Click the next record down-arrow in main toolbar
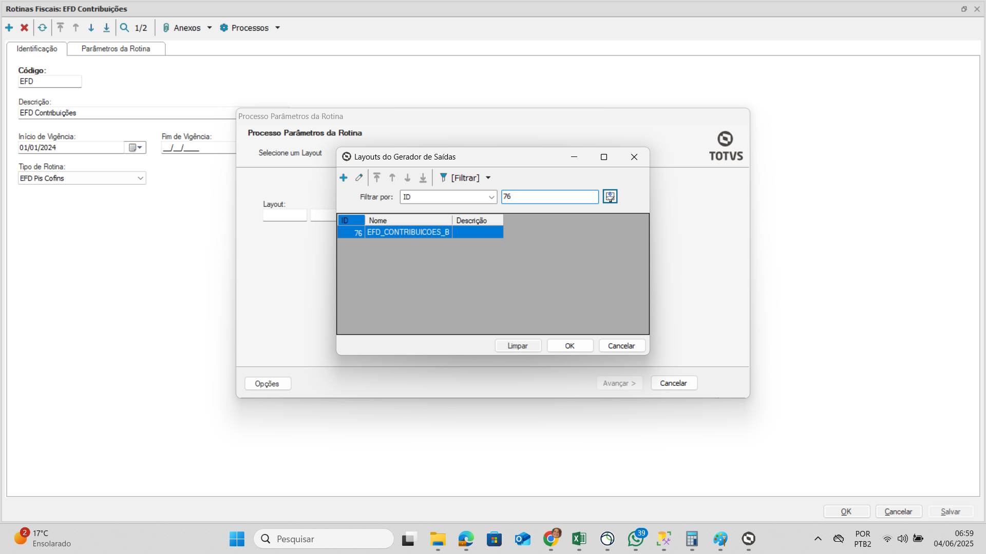The height and width of the screenshot is (554, 986). pos(91,28)
